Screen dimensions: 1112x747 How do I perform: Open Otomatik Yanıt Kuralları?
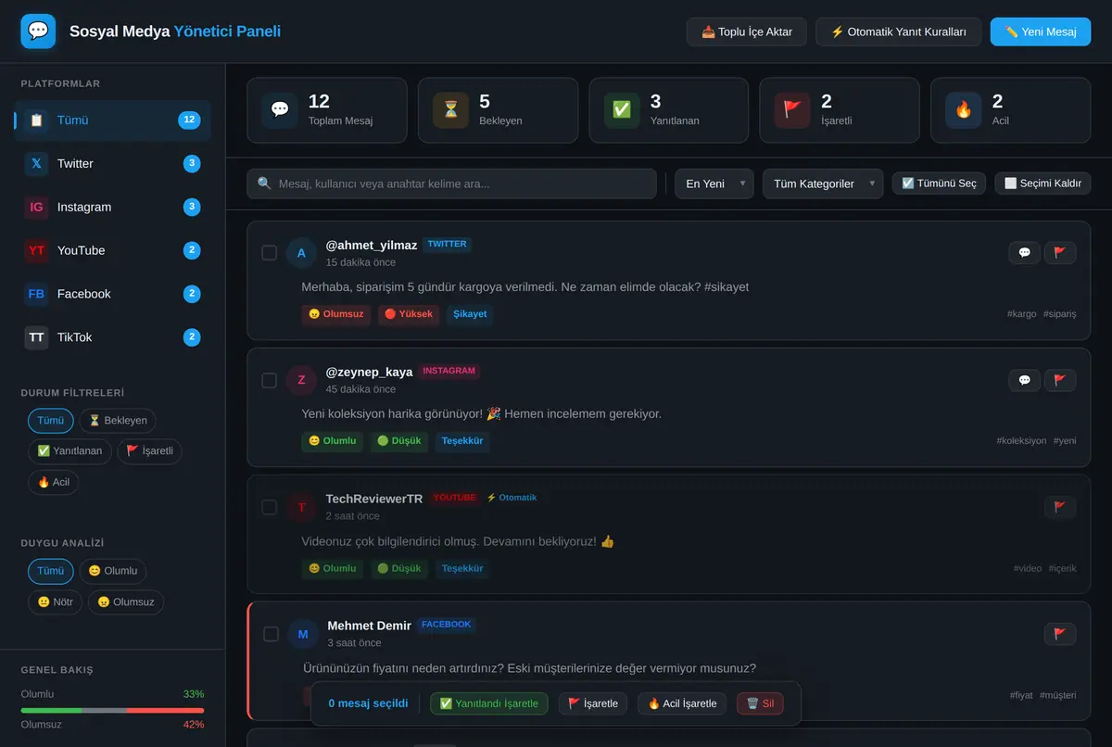click(899, 32)
